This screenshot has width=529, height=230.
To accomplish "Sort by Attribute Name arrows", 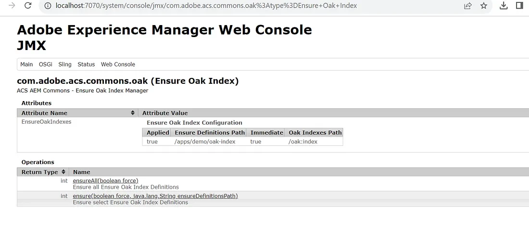I will coord(133,113).
